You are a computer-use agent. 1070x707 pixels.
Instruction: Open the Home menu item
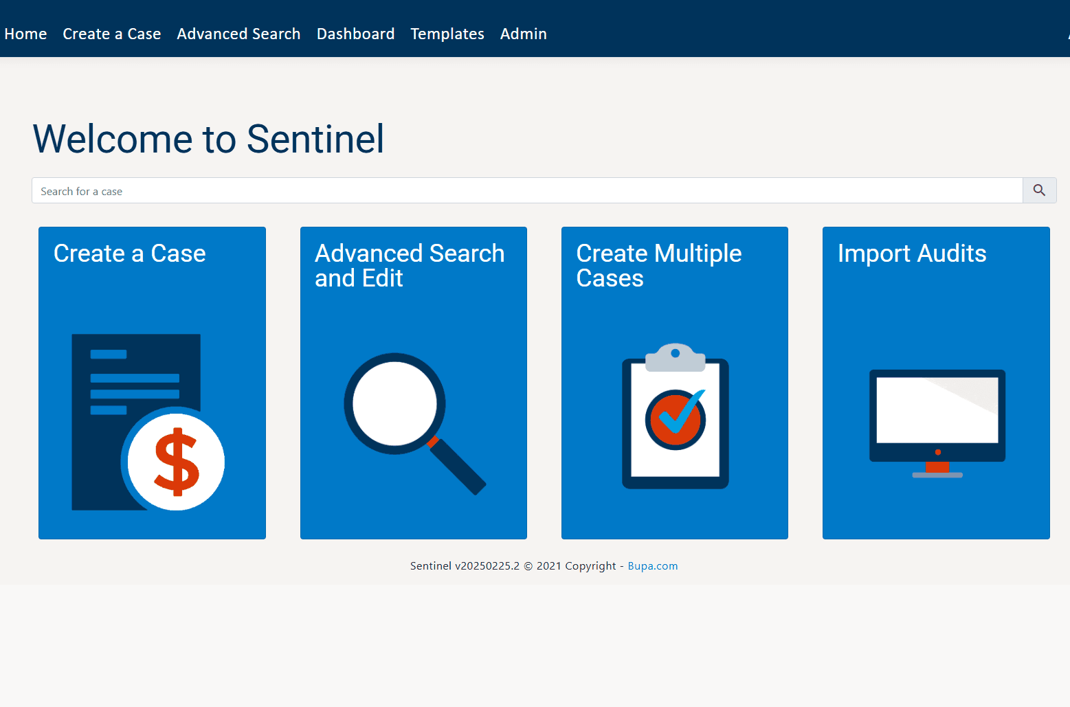(x=25, y=34)
